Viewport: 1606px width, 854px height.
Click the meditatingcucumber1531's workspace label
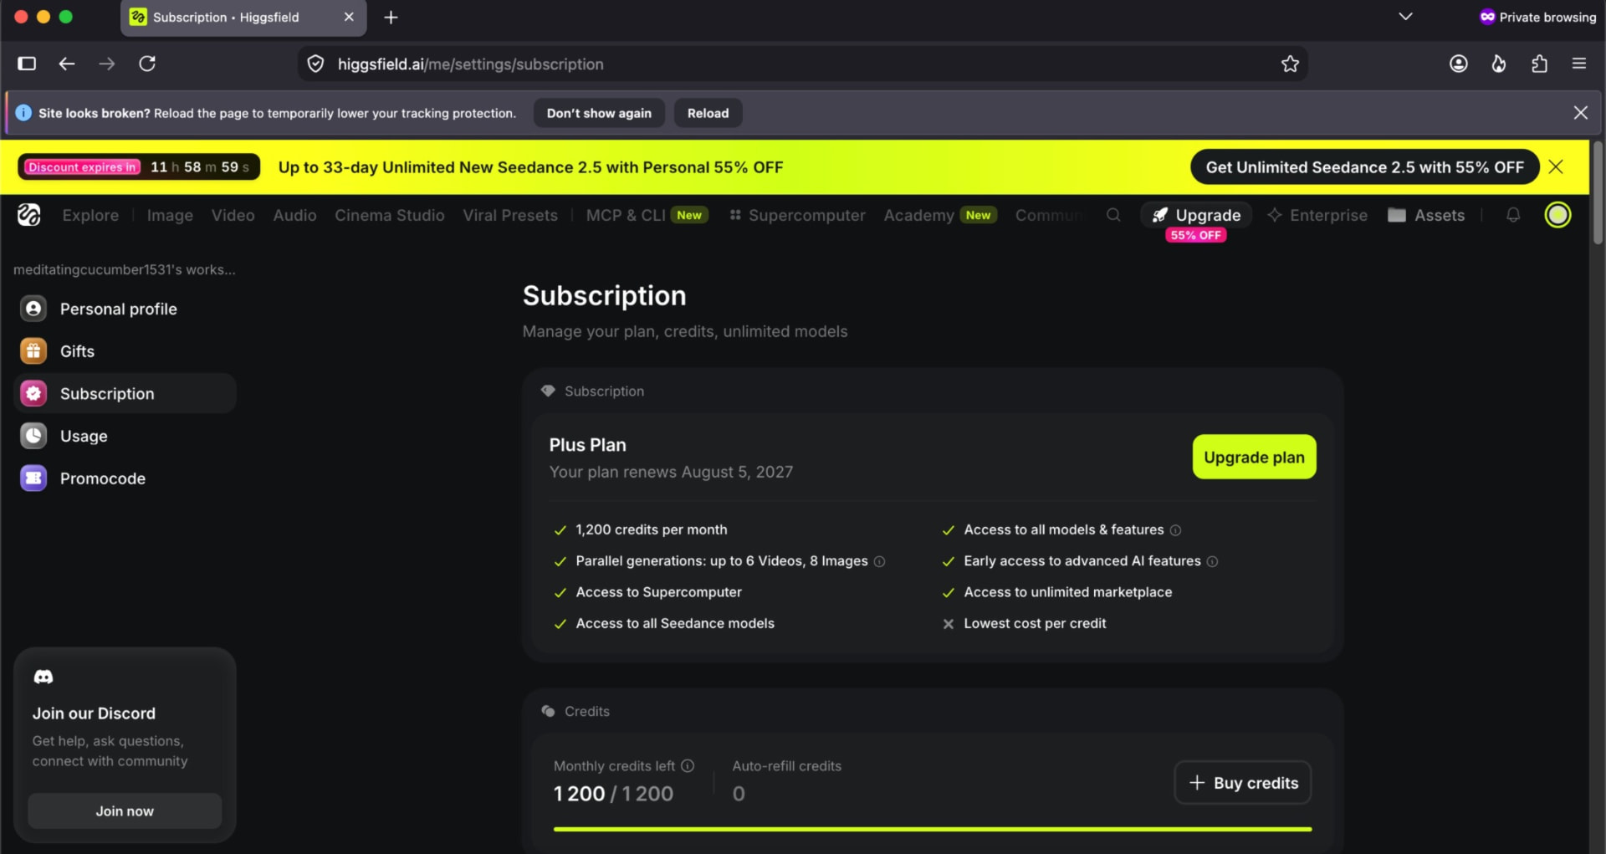click(x=125, y=269)
